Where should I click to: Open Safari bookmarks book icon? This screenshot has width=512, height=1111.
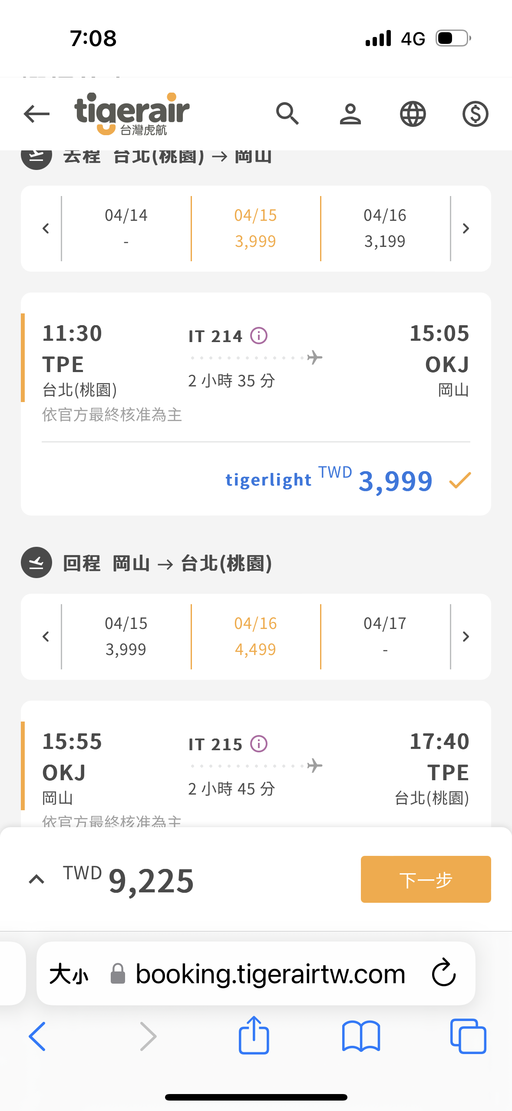[x=361, y=1036]
